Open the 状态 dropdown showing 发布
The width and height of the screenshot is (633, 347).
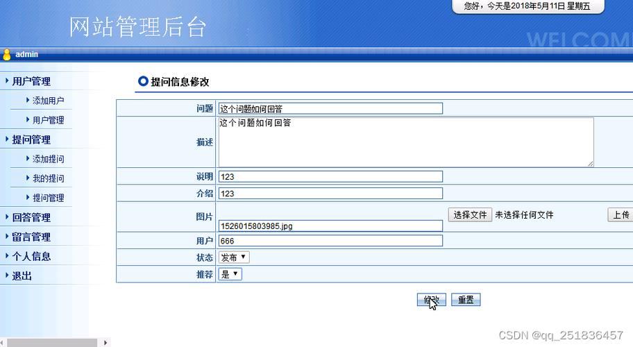coord(234,257)
